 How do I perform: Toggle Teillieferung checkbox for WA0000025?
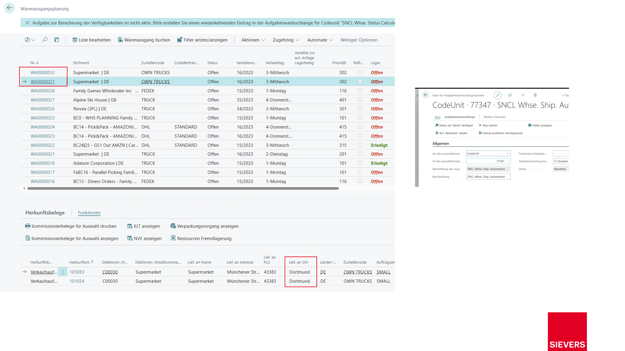(x=360, y=118)
